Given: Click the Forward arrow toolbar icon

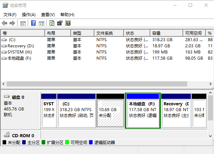Looking at the screenshot, I should pos(12,23).
